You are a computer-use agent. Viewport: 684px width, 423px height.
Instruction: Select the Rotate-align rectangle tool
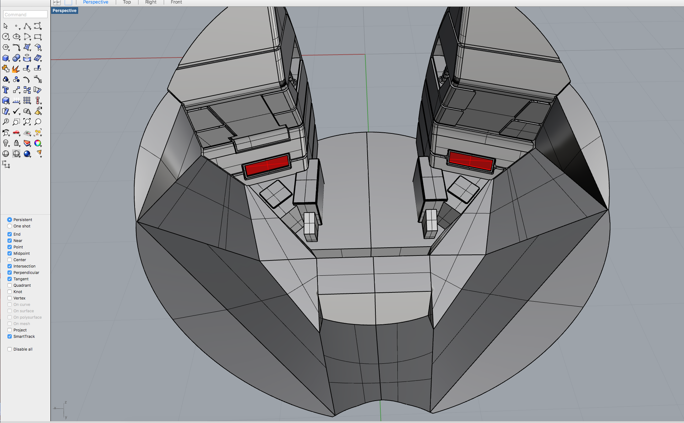click(38, 90)
